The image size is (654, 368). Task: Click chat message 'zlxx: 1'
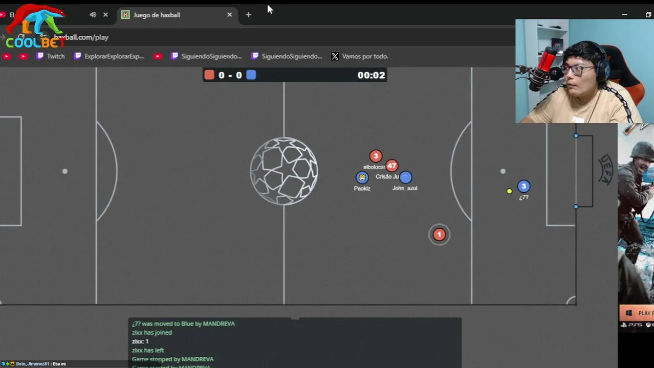pos(140,341)
